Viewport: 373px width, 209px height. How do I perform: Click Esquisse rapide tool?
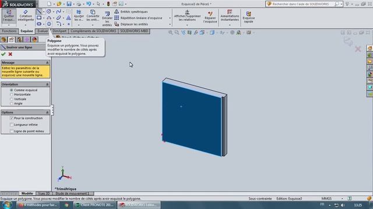249,17
